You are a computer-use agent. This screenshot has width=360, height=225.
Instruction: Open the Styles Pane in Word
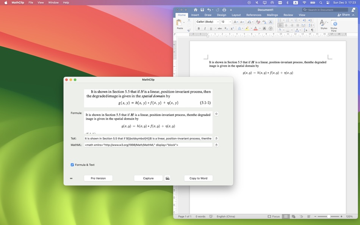[x=333, y=25]
